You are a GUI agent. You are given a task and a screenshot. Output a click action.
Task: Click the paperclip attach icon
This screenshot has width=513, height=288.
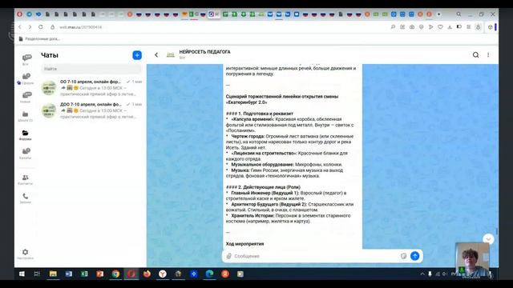coord(229,256)
